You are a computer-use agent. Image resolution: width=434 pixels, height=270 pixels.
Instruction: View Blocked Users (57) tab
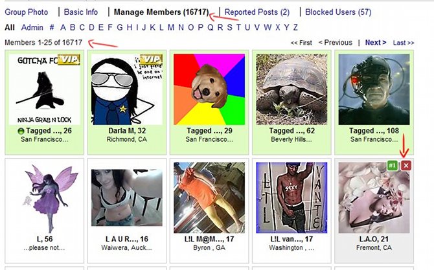(338, 12)
